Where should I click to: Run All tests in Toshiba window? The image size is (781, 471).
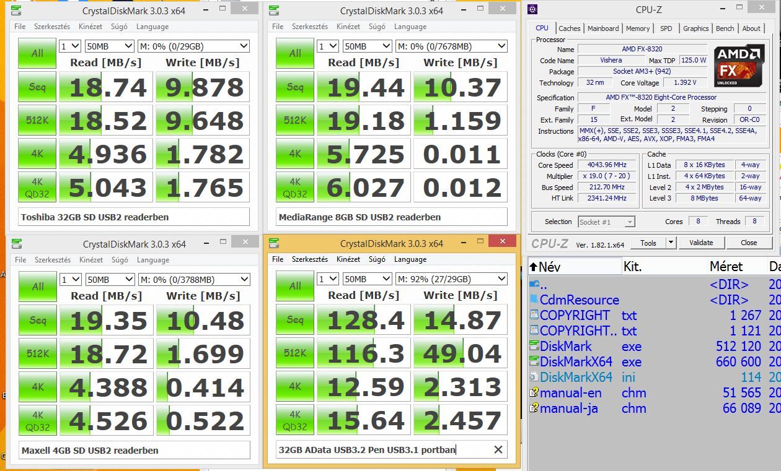coord(38,53)
